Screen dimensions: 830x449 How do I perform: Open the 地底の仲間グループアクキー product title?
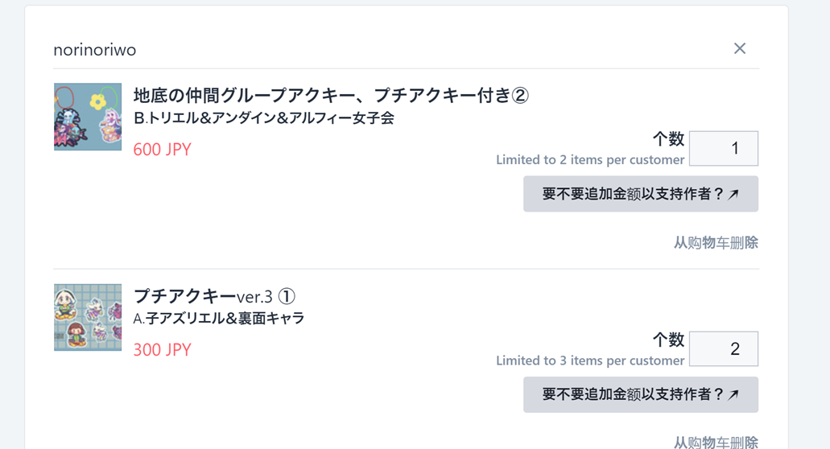click(x=330, y=96)
